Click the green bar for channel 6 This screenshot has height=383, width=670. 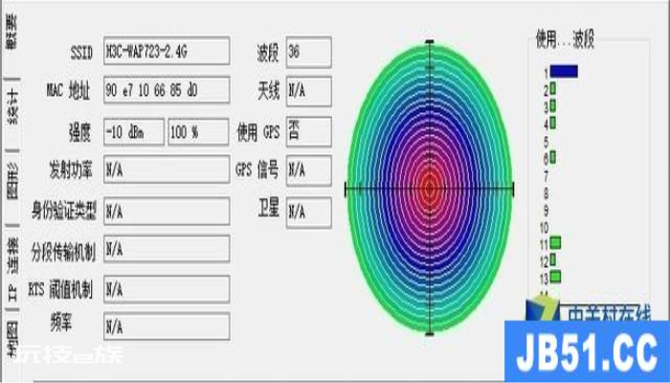553,157
